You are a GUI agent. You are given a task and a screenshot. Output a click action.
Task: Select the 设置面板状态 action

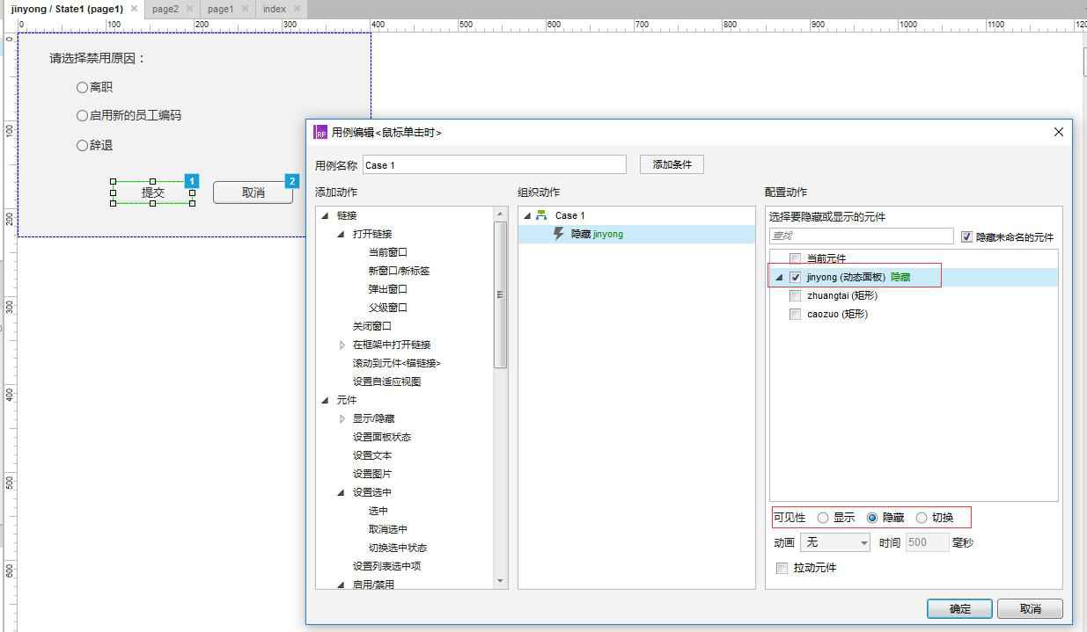pos(381,437)
